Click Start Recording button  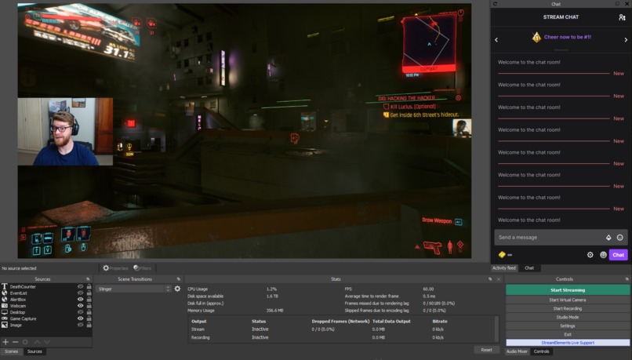[x=568, y=308]
